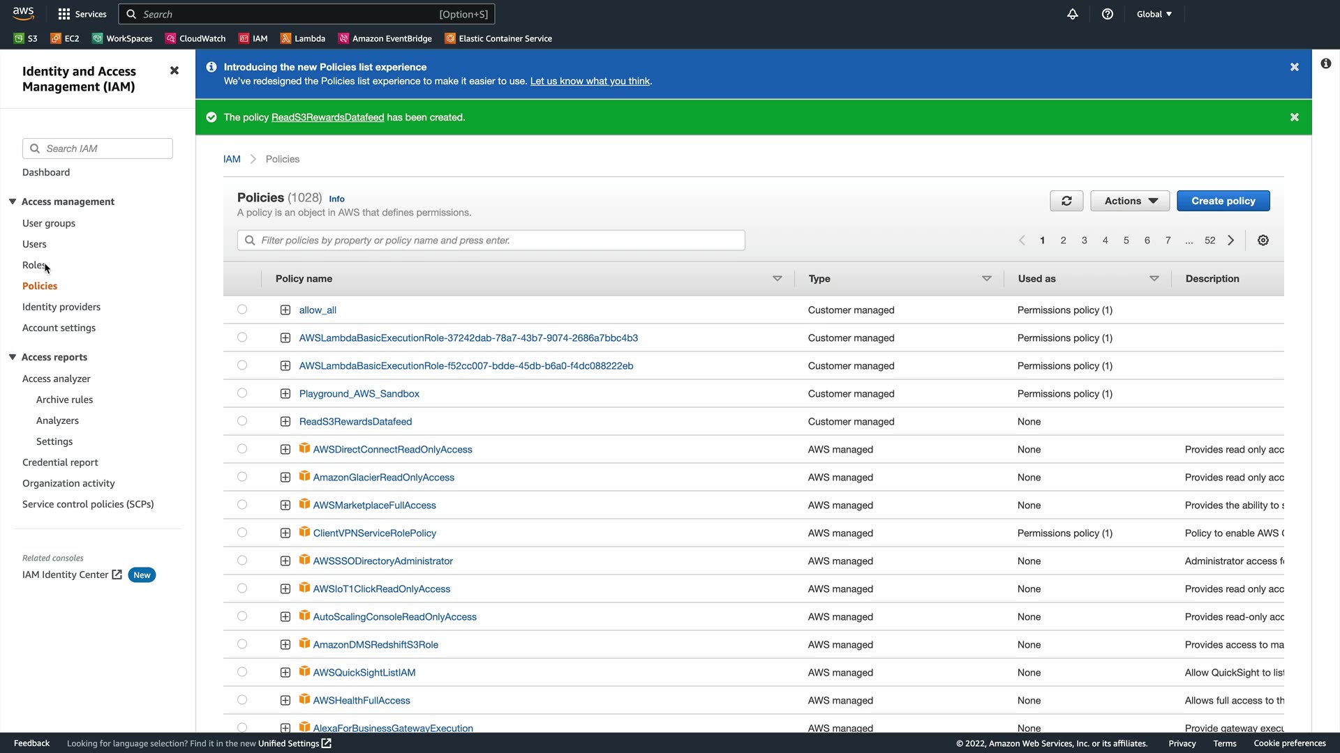The image size is (1340, 753).
Task: Go to next page of policies
Action: [x=1231, y=241]
